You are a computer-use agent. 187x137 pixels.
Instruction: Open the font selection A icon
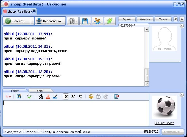tap(41, 96)
